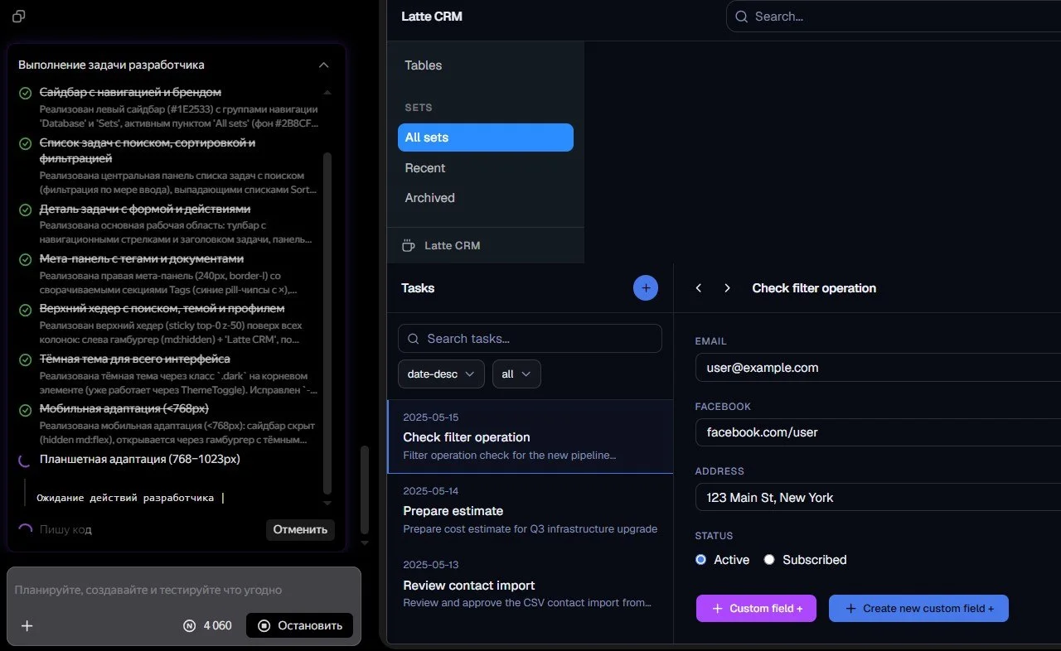Open the all filter dropdown
The image size is (1061, 651).
click(x=516, y=374)
